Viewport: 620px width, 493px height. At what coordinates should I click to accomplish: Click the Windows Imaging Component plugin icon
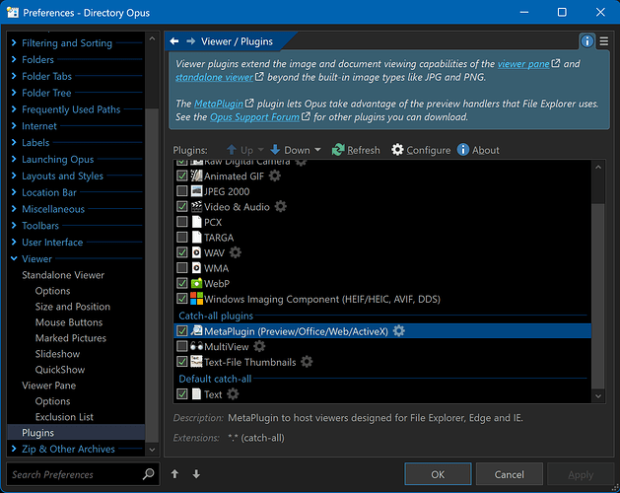click(196, 299)
